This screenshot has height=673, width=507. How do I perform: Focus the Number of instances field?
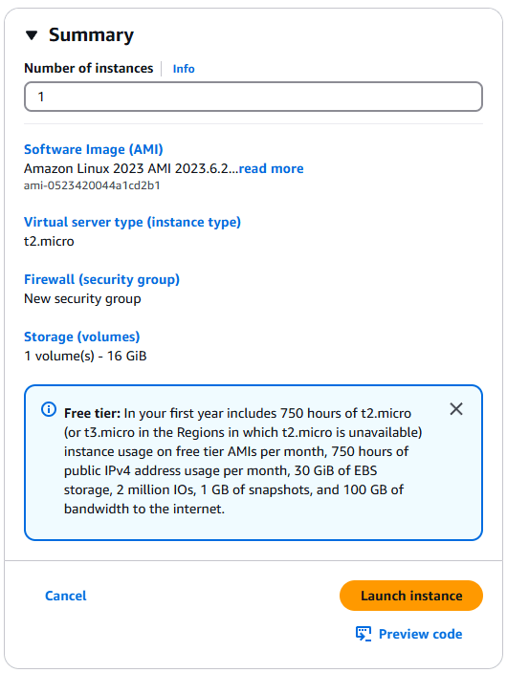click(x=253, y=97)
